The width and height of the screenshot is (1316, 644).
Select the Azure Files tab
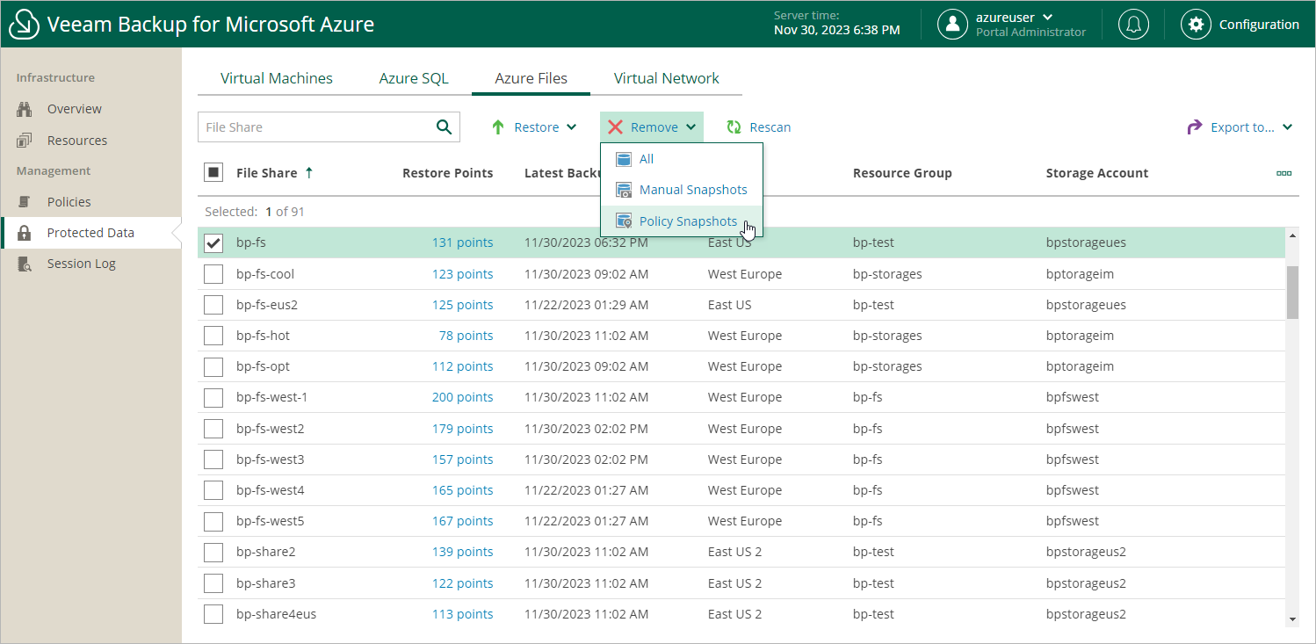point(531,78)
